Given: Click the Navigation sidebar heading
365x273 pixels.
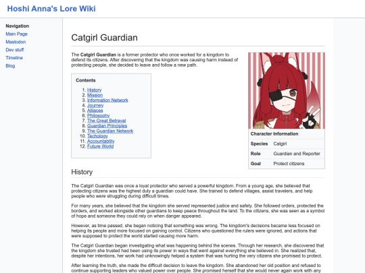Looking at the screenshot, I should [x=17, y=26].
